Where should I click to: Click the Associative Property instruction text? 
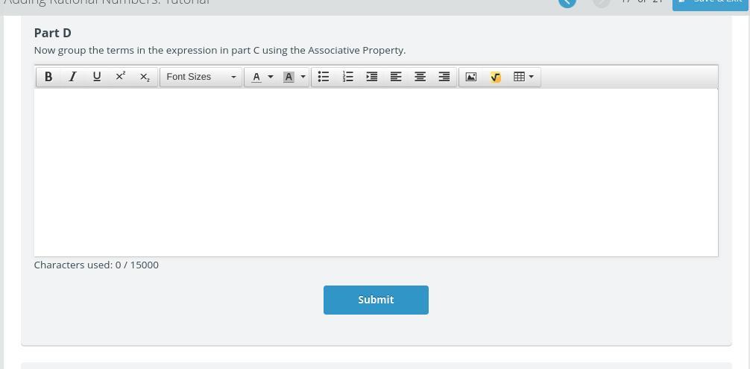(219, 50)
